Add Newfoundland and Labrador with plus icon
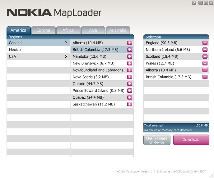This screenshot has height=178, width=214. tap(129, 70)
